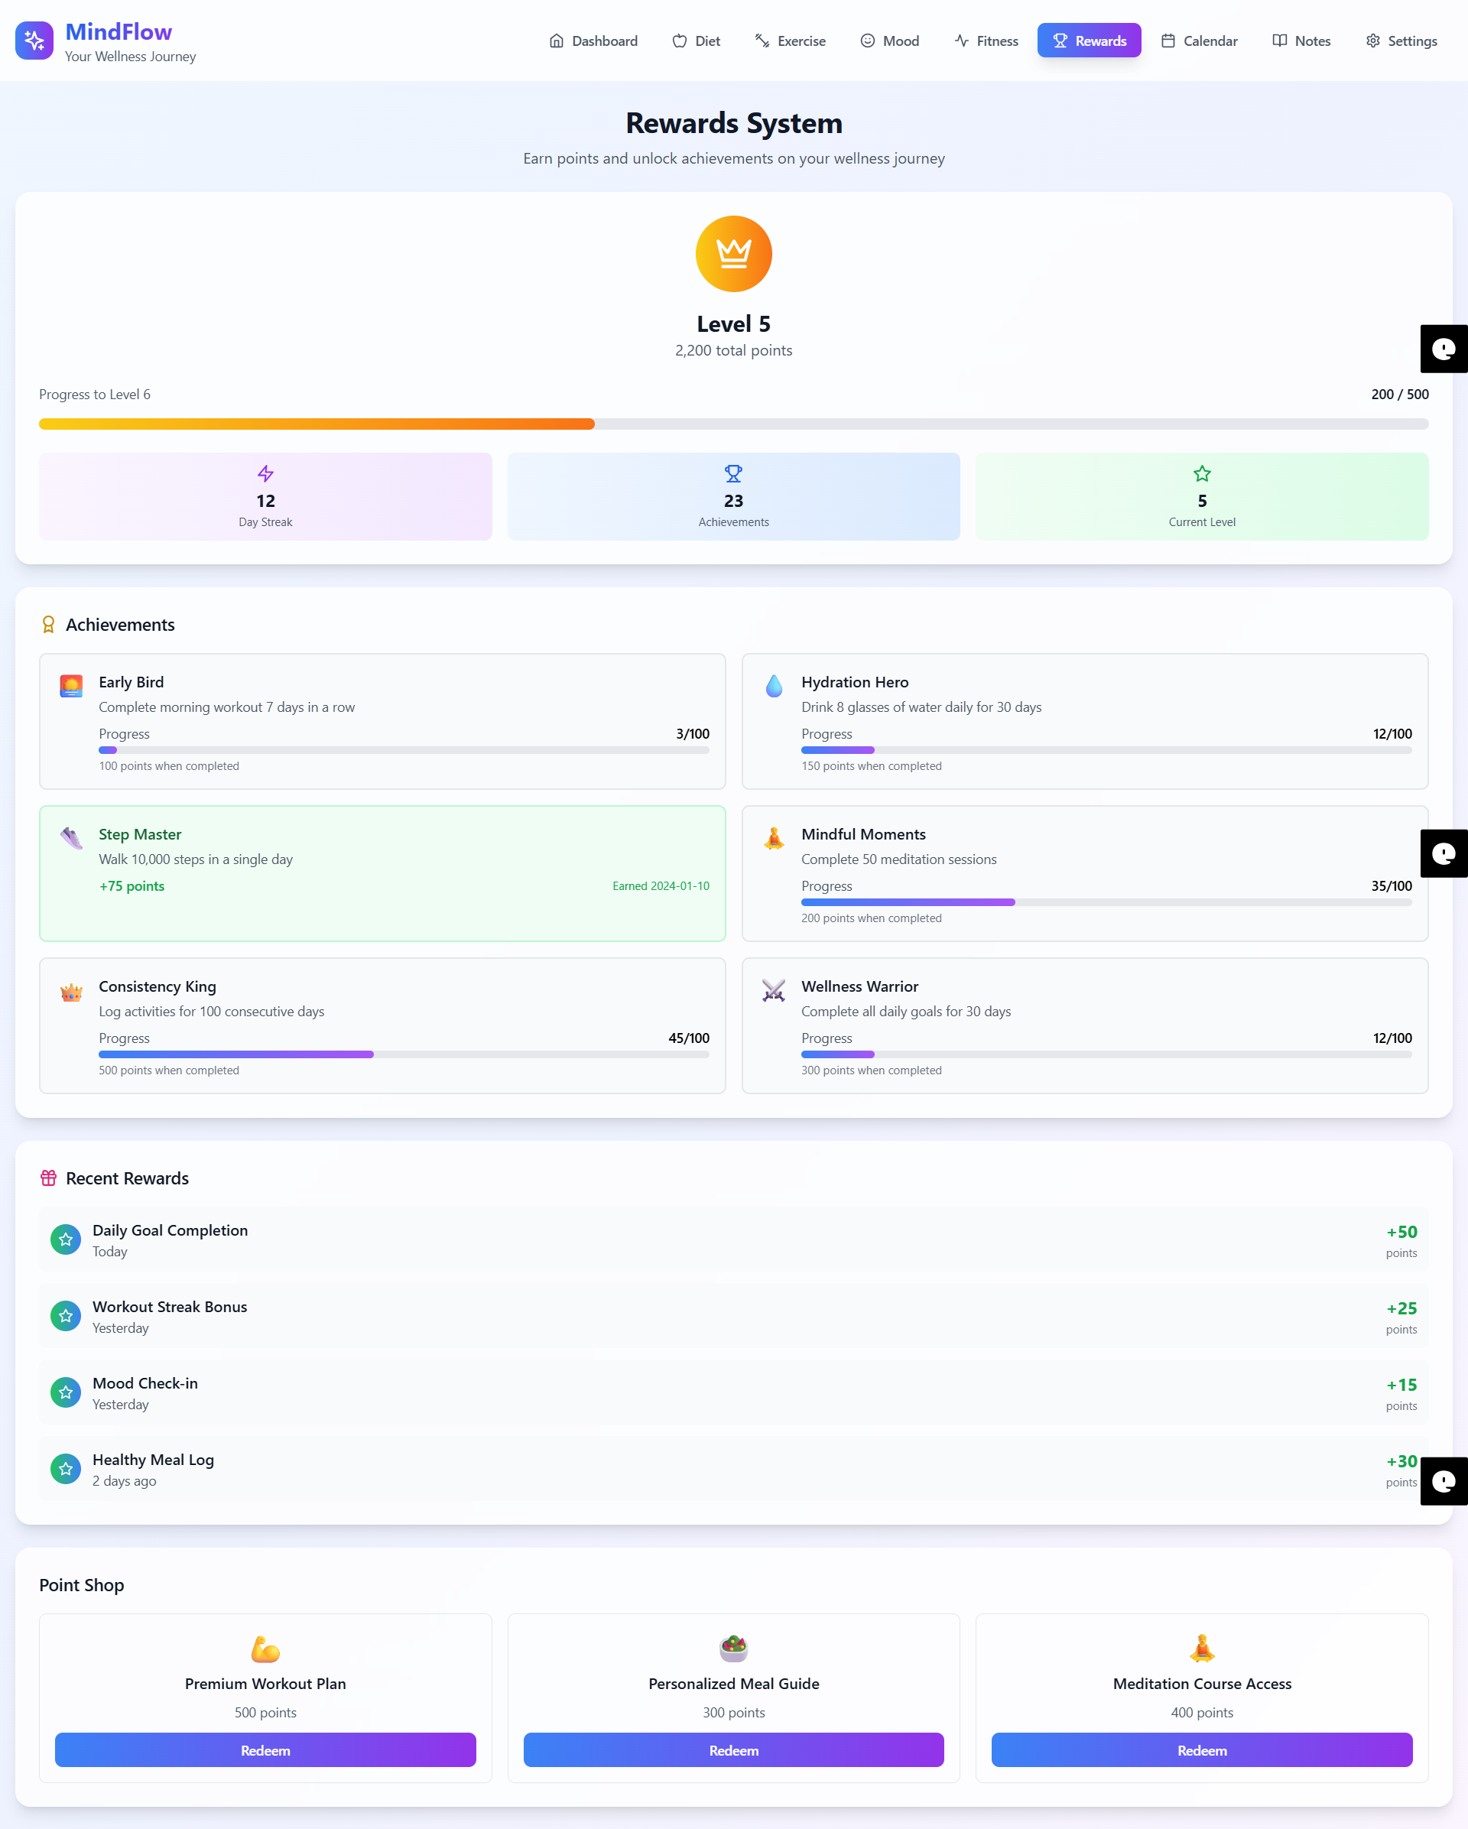Click the MindFlow sparkle logo icon
Viewport: 1468px width, 1829px height.
(x=34, y=40)
